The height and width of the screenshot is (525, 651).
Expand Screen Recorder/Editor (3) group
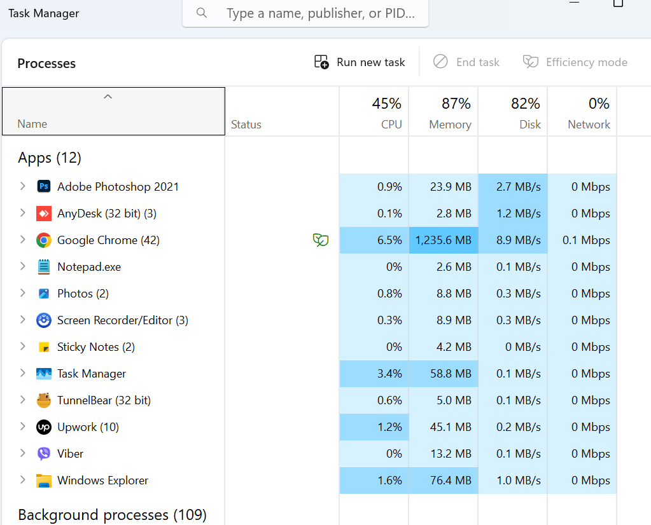pos(23,320)
